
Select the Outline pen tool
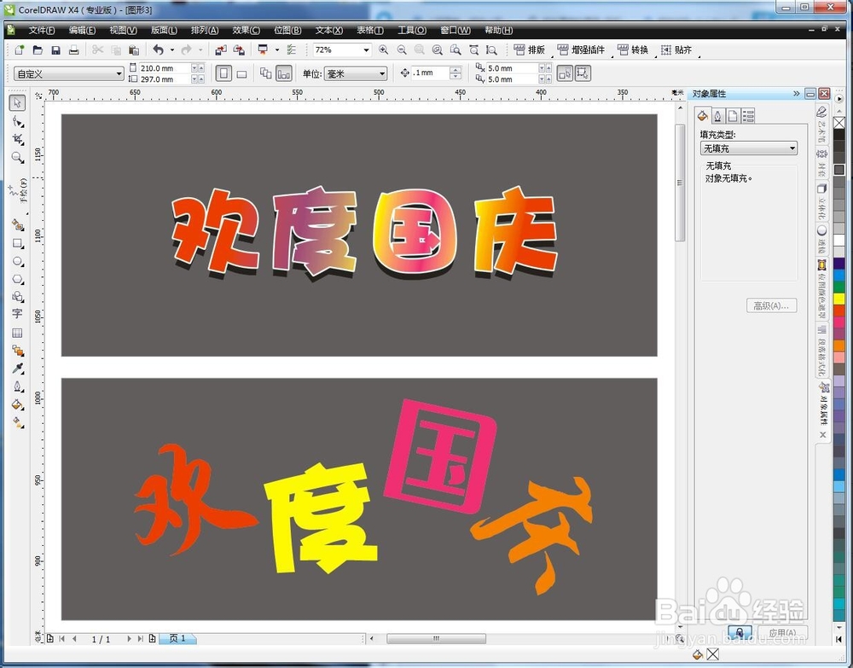coord(17,386)
